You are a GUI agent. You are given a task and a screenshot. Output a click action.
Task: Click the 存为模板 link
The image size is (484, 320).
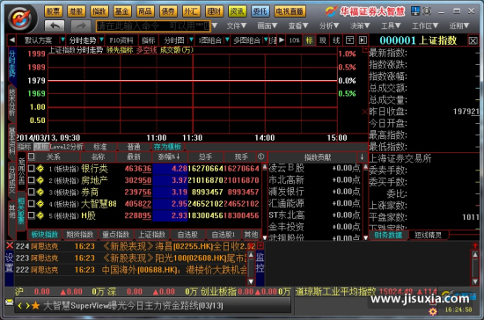pyautogui.click(x=167, y=147)
